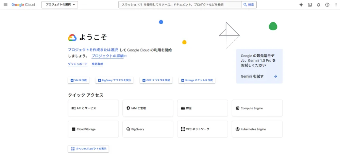Click the plus icon on GKEクラスタを作成

click(144, 80)
